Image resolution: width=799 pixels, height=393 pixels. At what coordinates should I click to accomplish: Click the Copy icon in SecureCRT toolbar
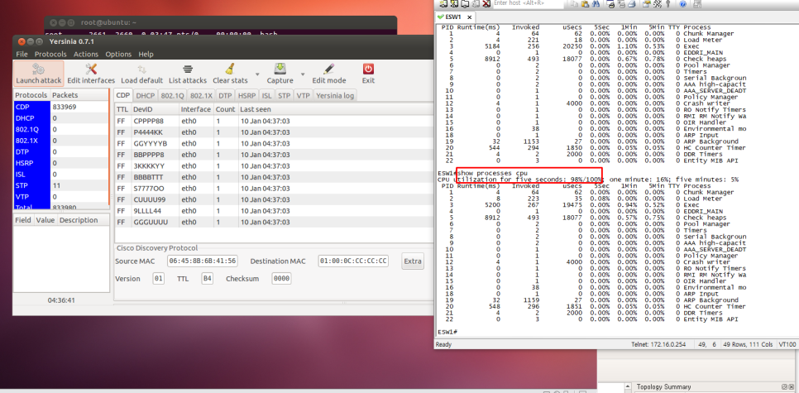coord(574,3)
